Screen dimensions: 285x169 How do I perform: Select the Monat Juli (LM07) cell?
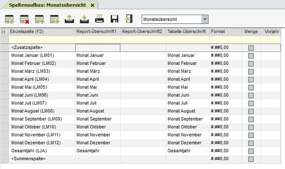(x=41, y=103)
